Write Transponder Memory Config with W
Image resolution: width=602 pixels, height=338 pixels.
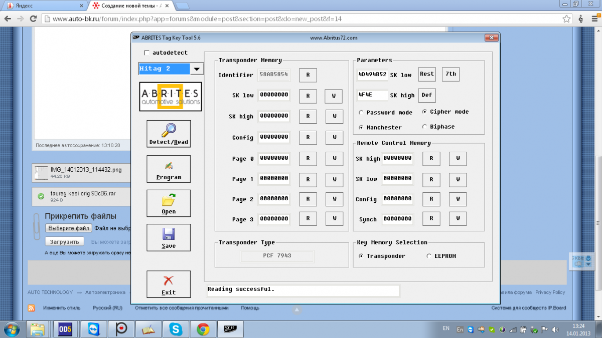coord(334,138)
